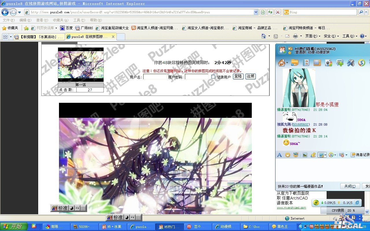Open the QQ smiley emoticon picker
The height and width of the screenshot is (231, 370).
[287, 155]
